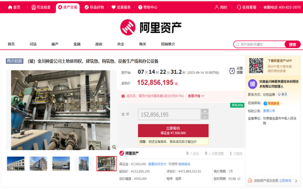The image size is (303, 189).
Task: Select 央企 category
Action: (x=120, y=44)
